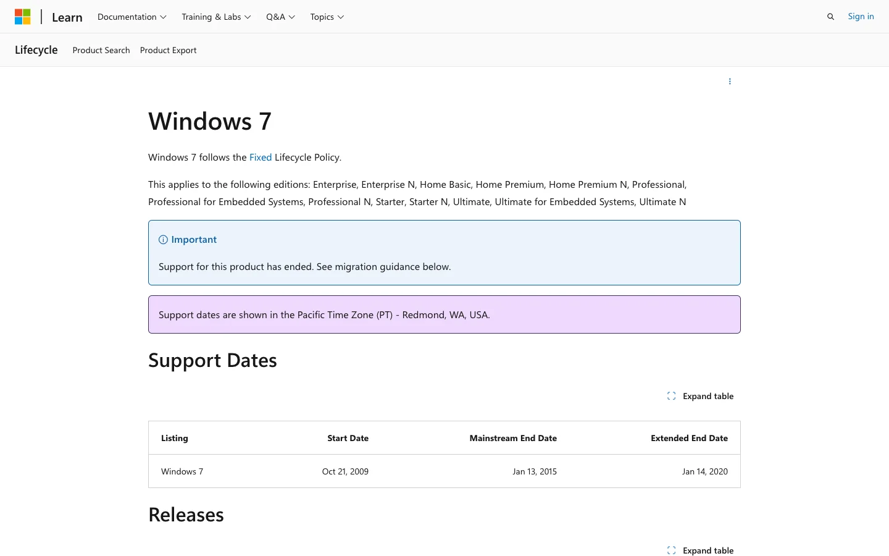Click the Windows 7 table cell
889x556 pixels.
[x=182, y=471]
